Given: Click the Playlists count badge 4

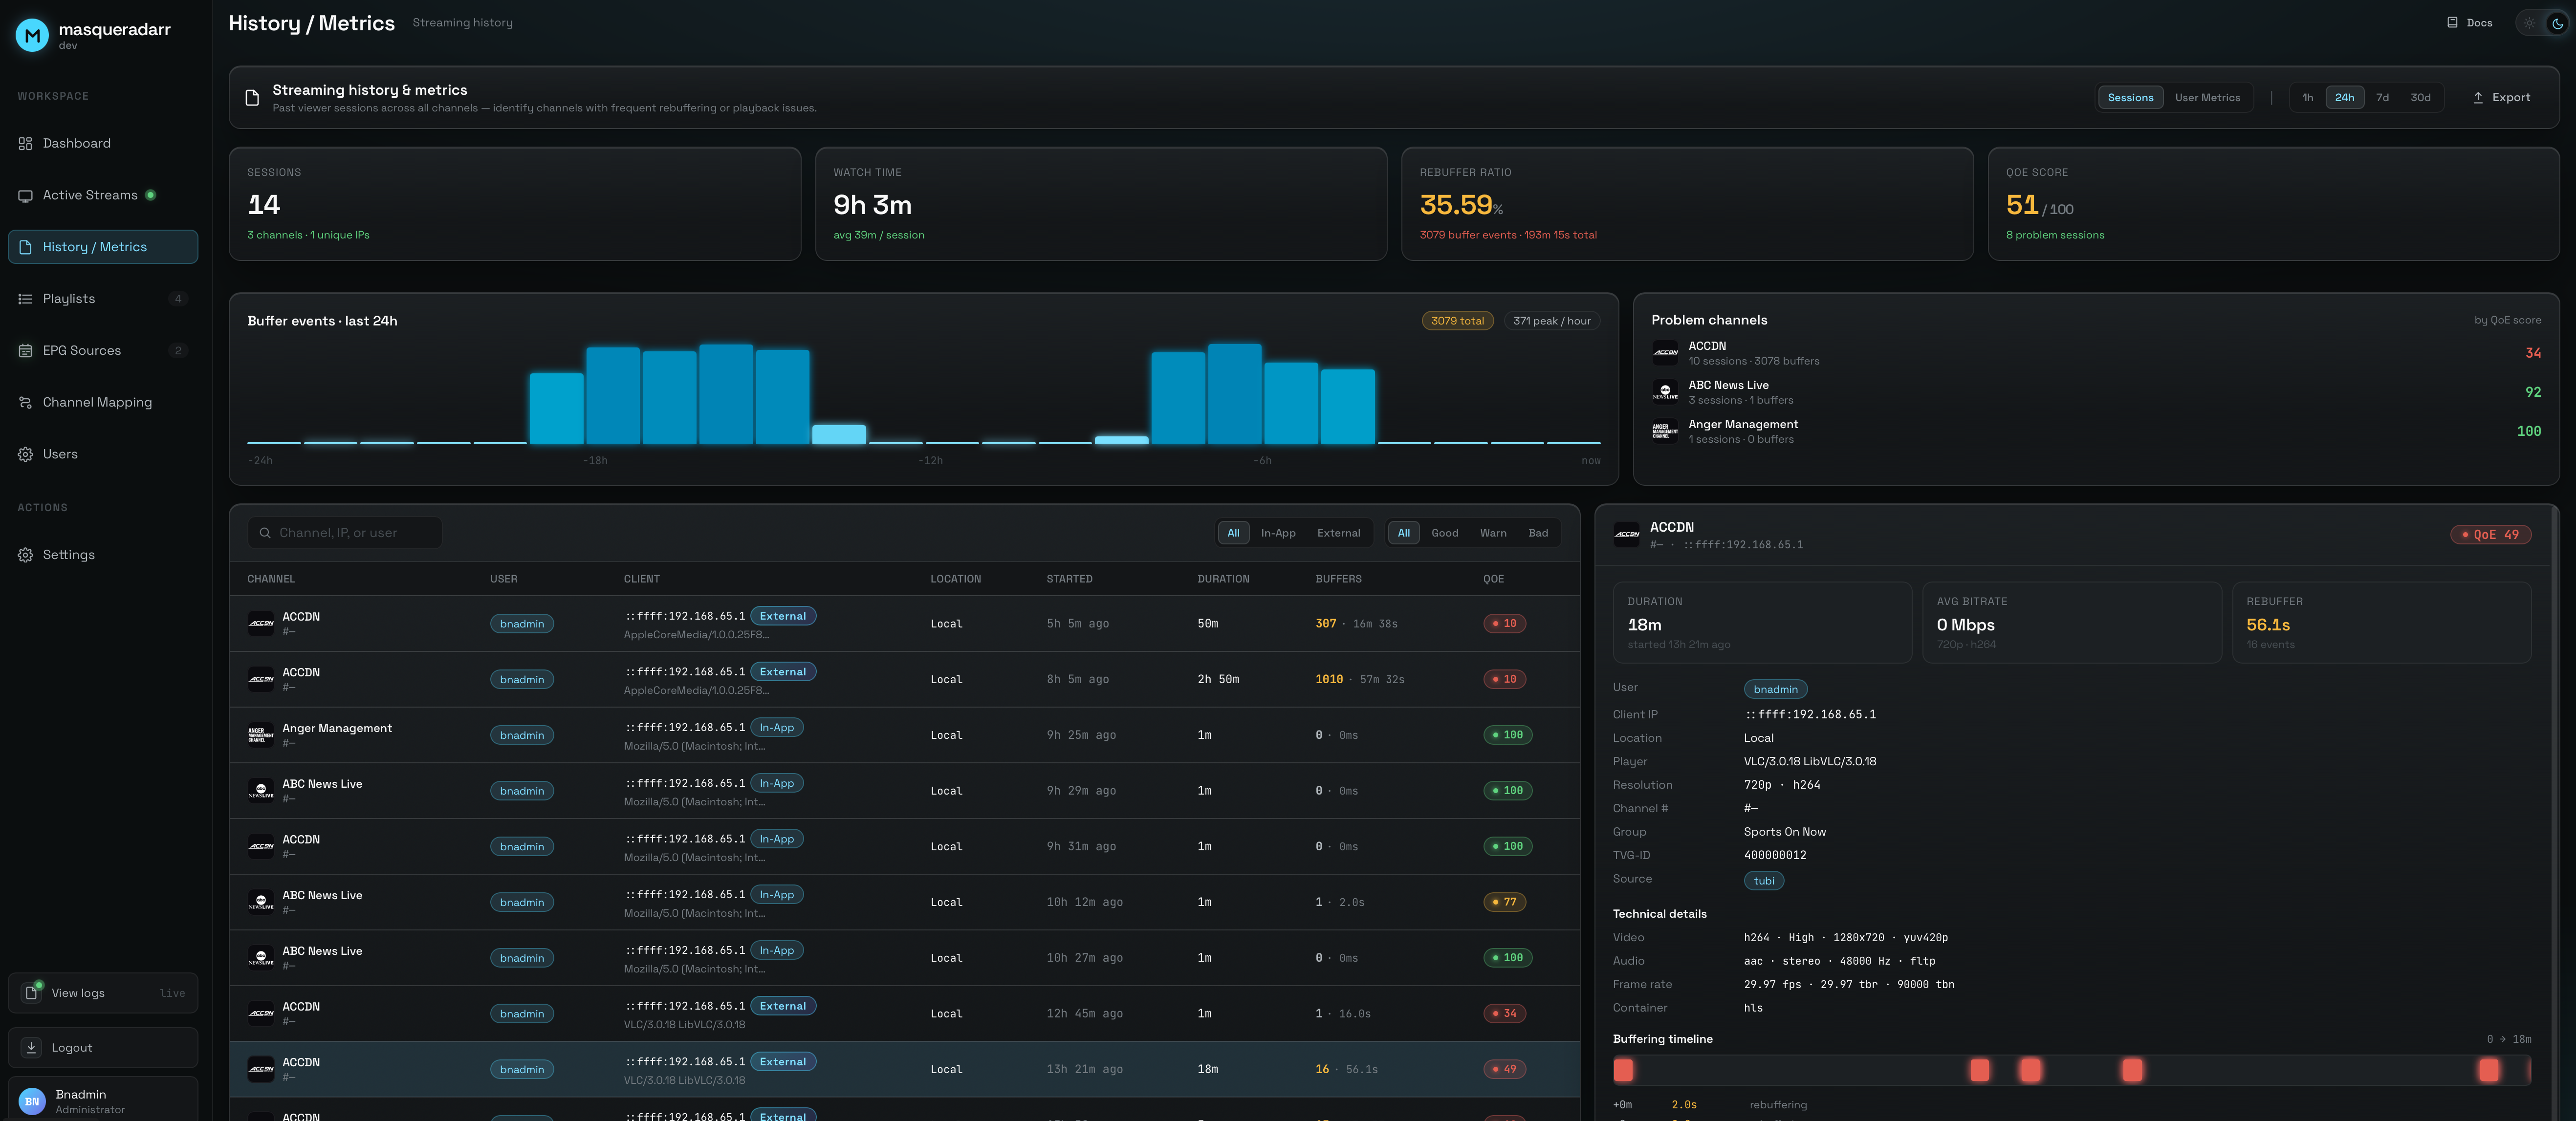Looking at the screenshot, I should coord(178,299).
